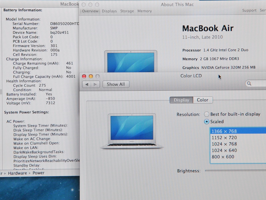This screenshot has width=266, height=200.
Task: Click the MacBook Air image in About This Mac
Action: [x=131, y=62]
